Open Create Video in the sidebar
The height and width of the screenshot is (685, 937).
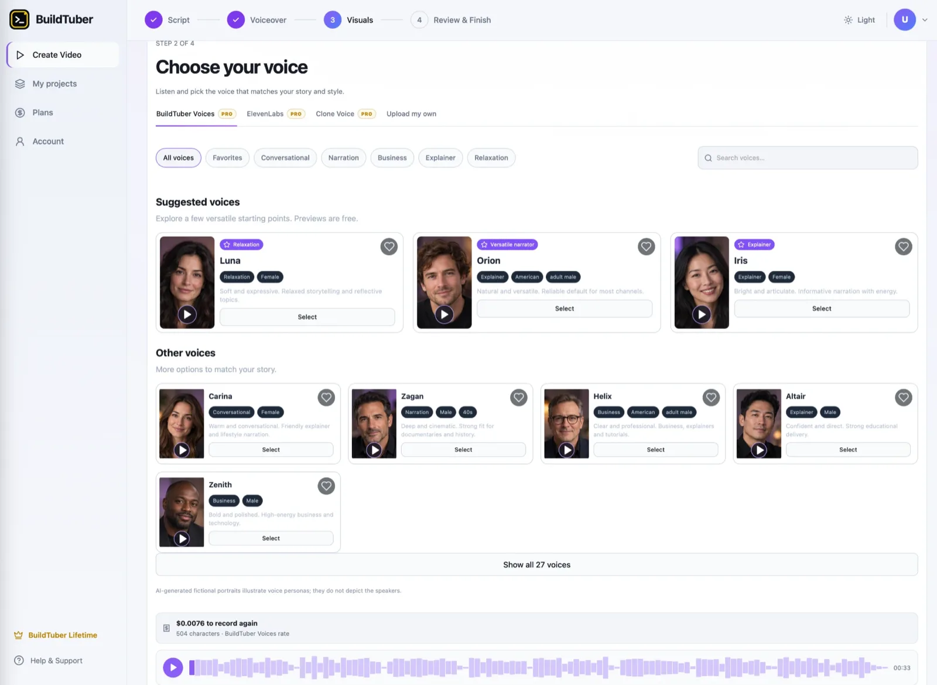click(x=63, y=54)
